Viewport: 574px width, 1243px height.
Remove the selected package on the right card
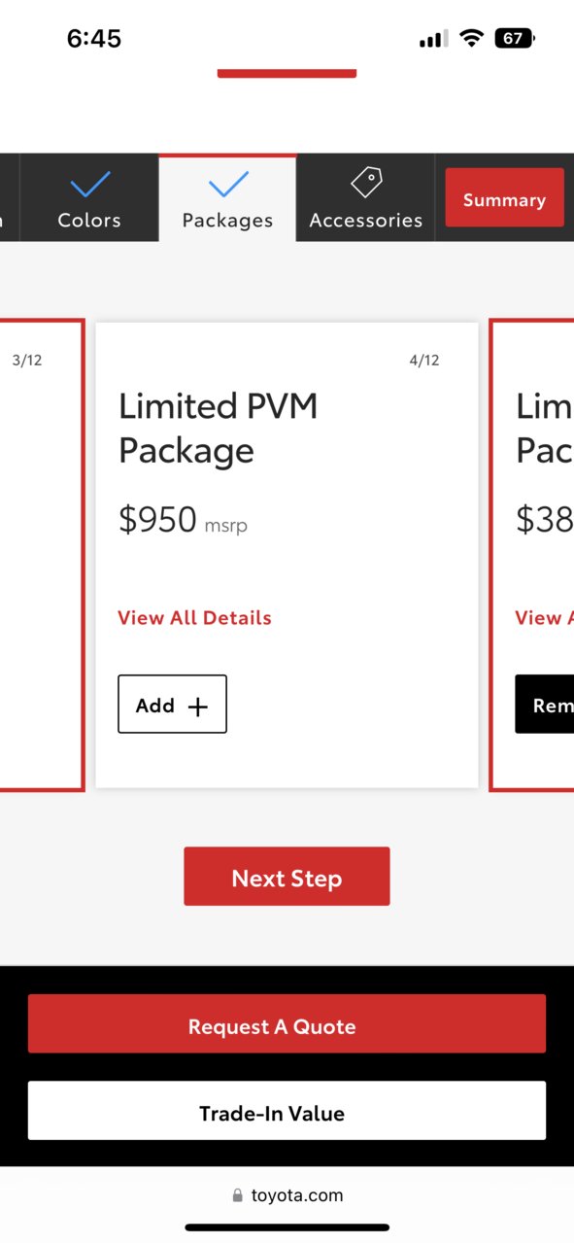click(x=544, y=704)
